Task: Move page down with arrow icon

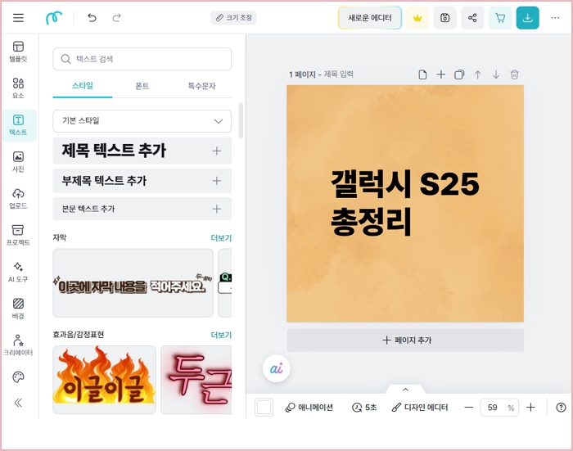Action: point(496,74)
